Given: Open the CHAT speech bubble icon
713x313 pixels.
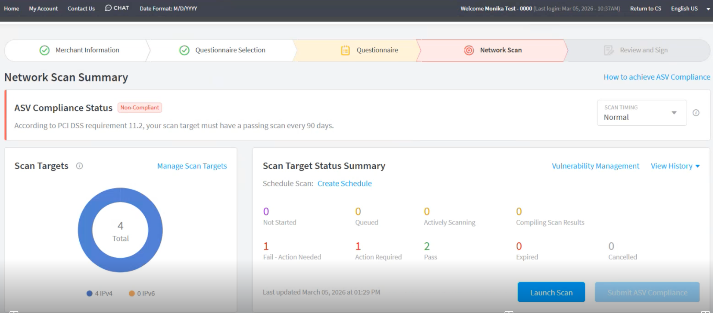Looking at the screenshot, I should point(108,8).
